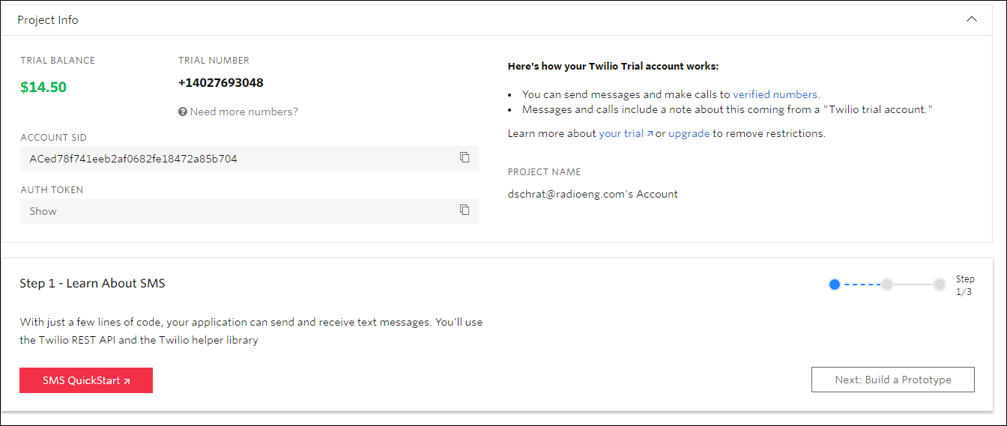Click the project name dschrat@radioeng.com's Account
Image resolution: width=1007 pixels, height=426 pixels.
tap(593, 194)
